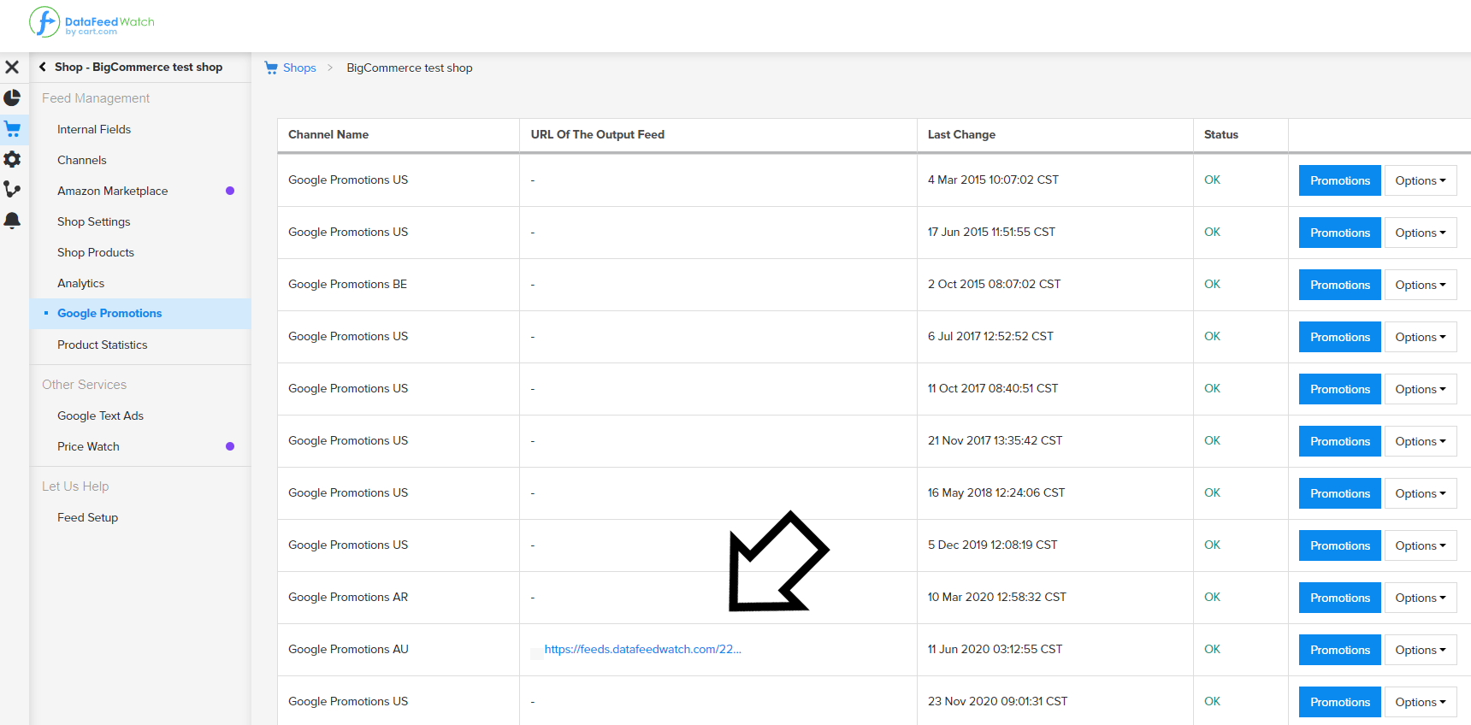This screenshot has height=725, width=1471.
Task: Go to Google Text Ads
Action: point(101,416)
